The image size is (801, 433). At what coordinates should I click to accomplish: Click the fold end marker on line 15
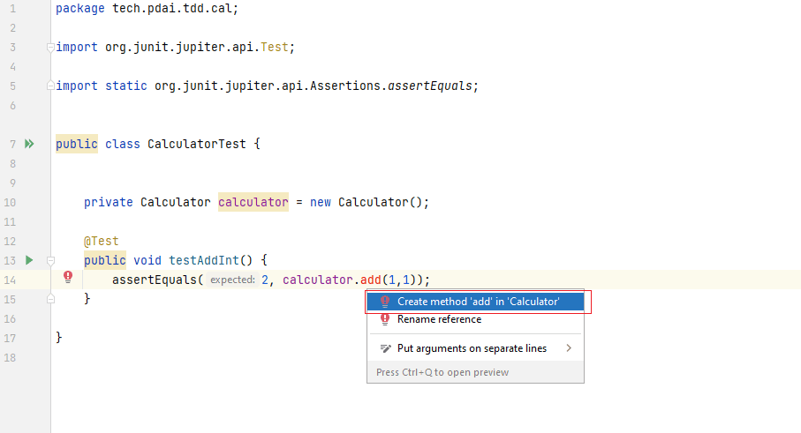(x=51, y=299)
